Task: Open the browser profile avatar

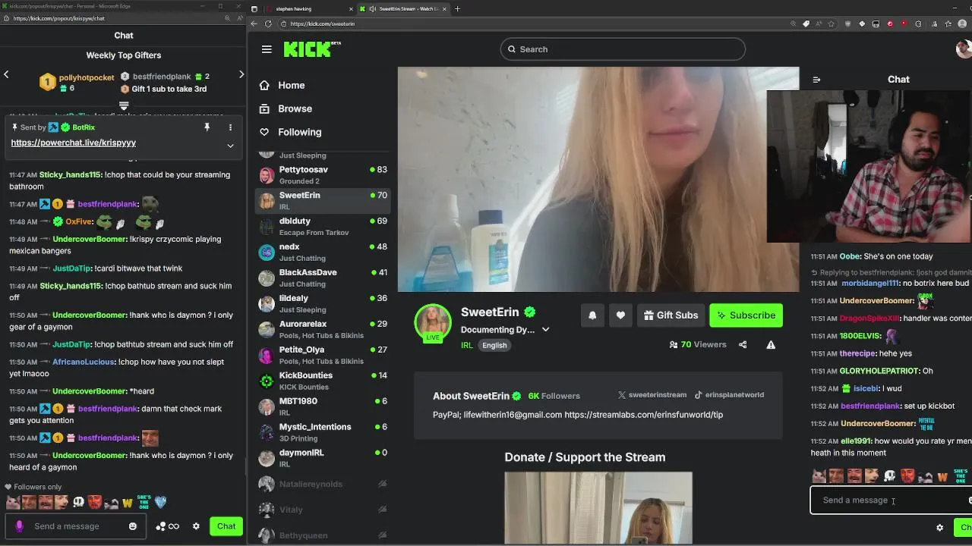Action: [x=961, y=24]
